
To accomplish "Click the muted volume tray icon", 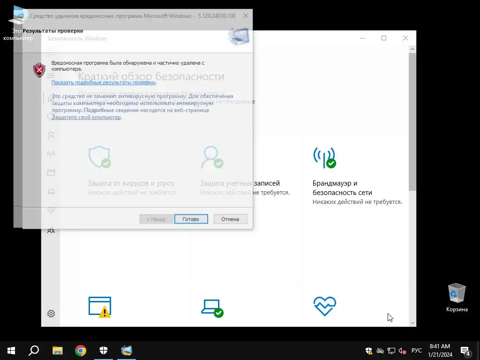I will coord(403,351).
